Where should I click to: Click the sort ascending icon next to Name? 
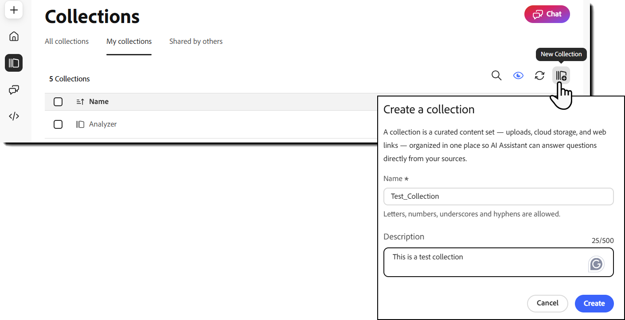tap(80, 102)
